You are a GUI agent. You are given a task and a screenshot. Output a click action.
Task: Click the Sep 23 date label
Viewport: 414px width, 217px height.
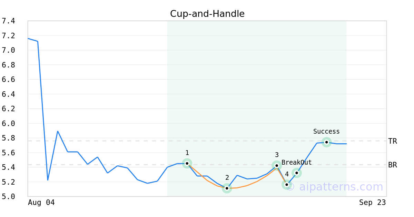pyautogui.click(x=372, y=203)
